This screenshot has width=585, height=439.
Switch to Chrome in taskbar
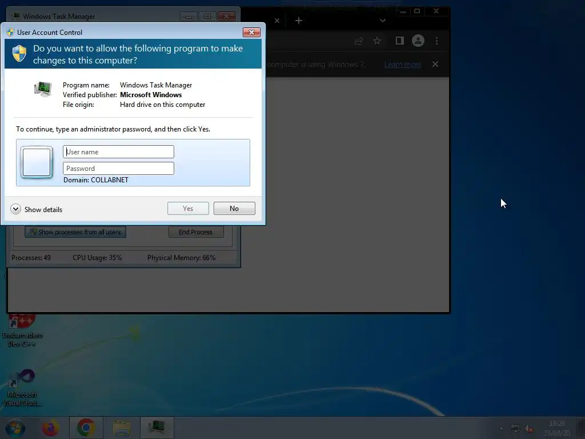click(86, 428)
